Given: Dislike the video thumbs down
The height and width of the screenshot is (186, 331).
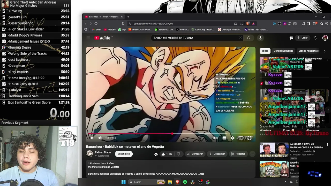Looking at the screenshot, I should click(x=178, y=154).
